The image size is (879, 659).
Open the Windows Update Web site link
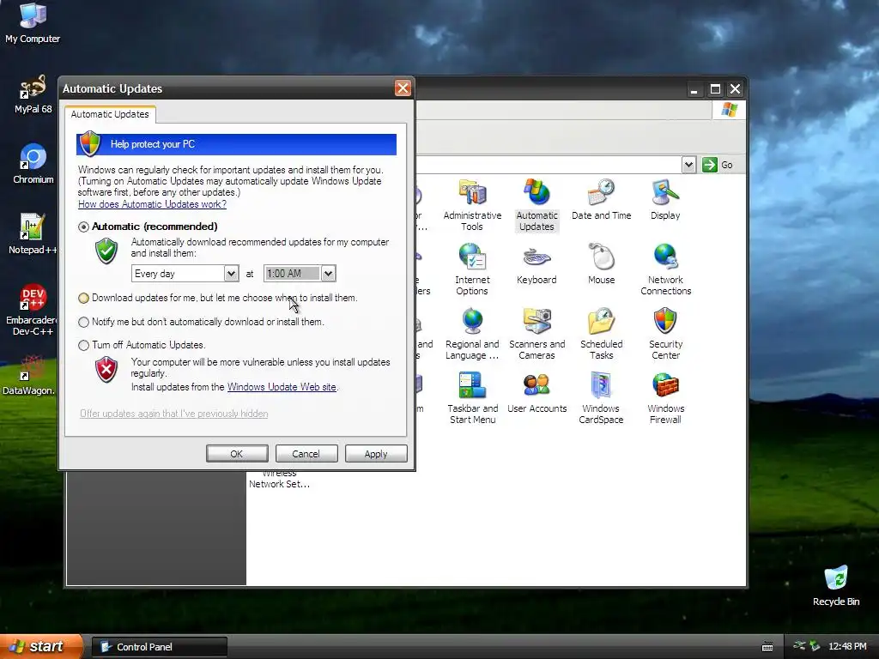click(x=282, y=387)
